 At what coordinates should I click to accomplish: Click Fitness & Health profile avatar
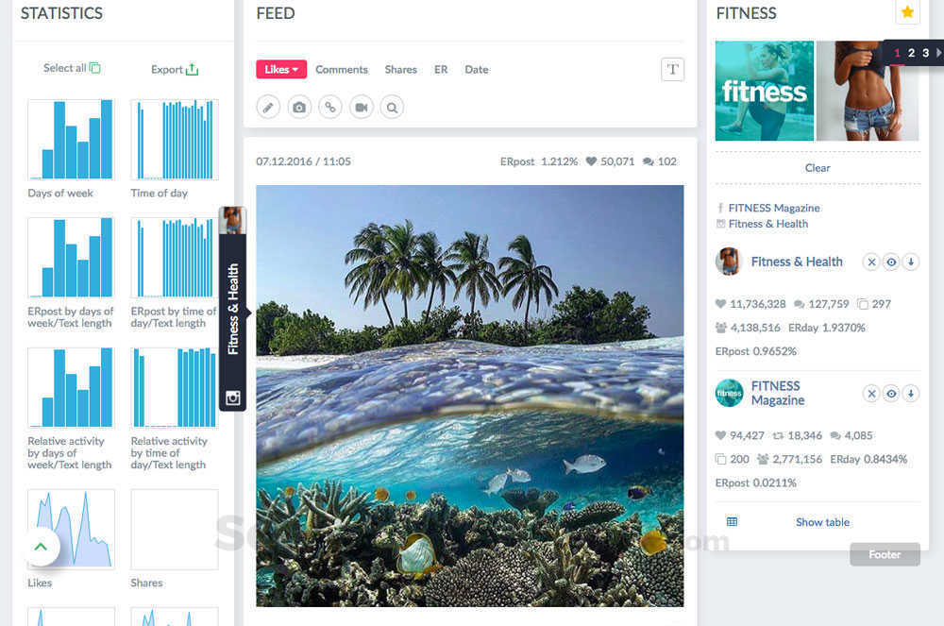click(729, 262)
